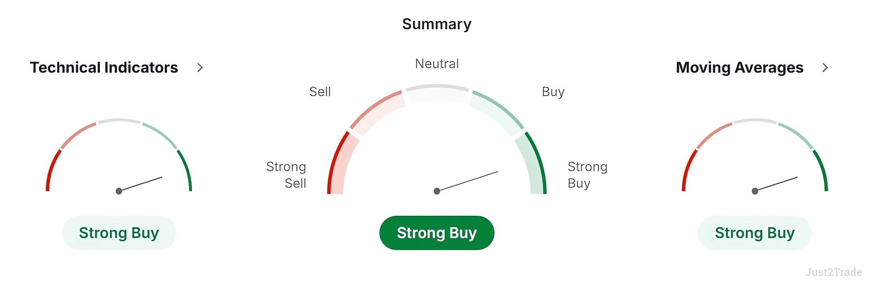Select the Buy label on summary gauge
This screenshot has width=871, height=285.
coord(553,92)
